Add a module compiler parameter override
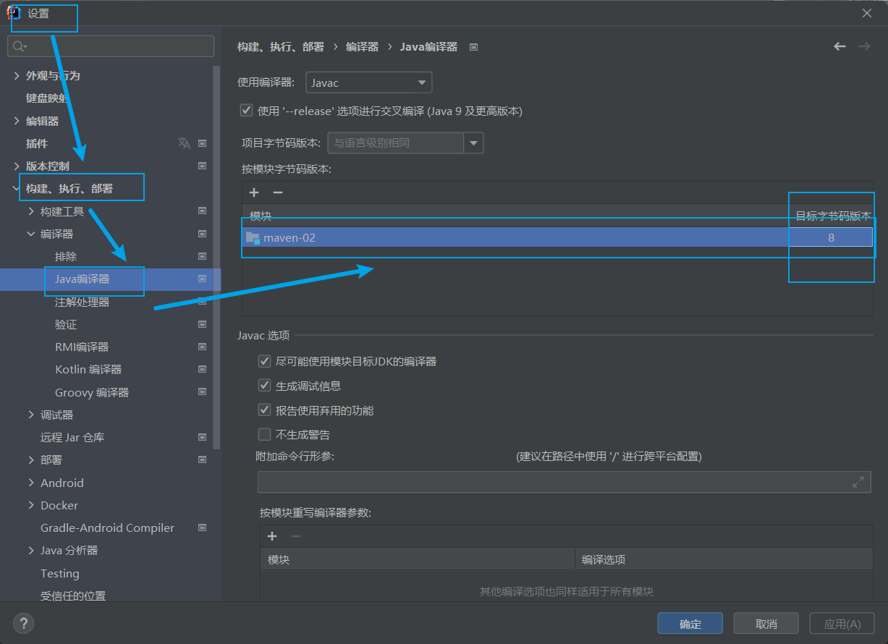This screenshot has width=888, height=644. [272, 536]
